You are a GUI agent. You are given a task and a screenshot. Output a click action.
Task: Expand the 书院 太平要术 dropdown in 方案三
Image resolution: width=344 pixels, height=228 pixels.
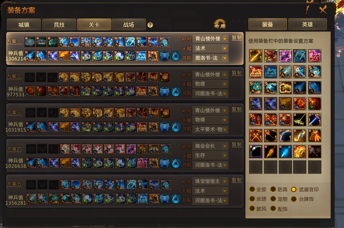210,129
